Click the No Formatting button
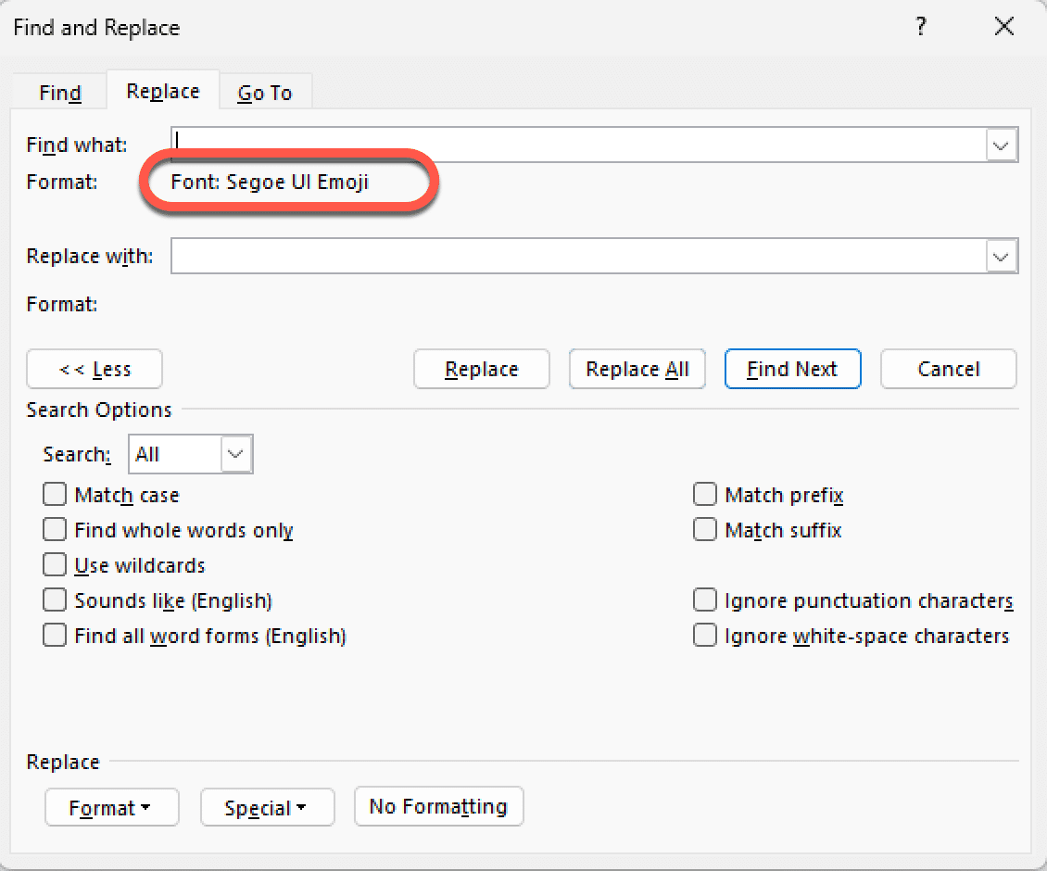This screenshot has height=871, width=1047. click(438, 806)
